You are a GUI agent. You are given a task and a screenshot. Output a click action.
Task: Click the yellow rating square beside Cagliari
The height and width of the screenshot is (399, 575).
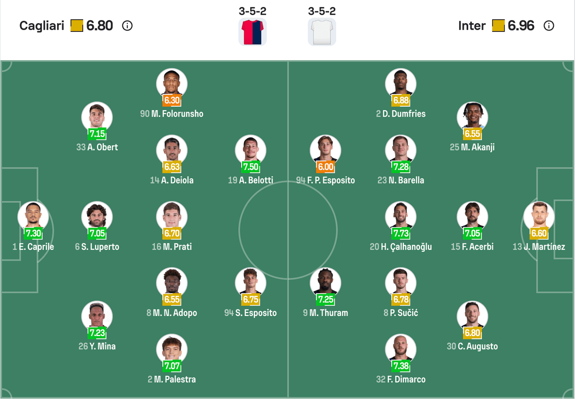point(77,26)
